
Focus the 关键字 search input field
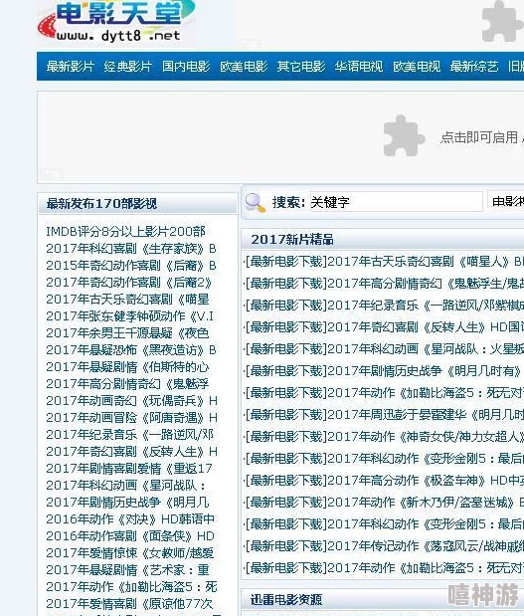[x=397, y=202]
